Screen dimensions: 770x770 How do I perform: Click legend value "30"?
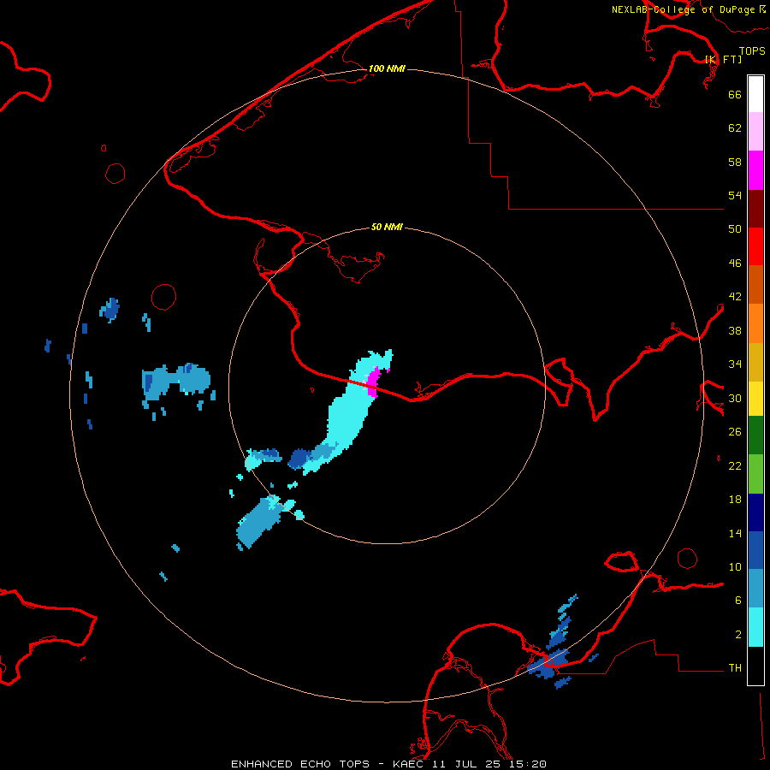tap(735, 398)
